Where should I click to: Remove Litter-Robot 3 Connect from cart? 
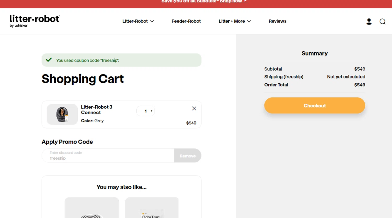(x=194, y=108)
